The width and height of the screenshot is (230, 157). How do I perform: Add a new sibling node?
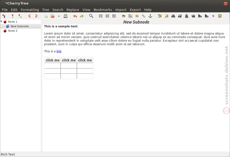[x=13, y=16]
